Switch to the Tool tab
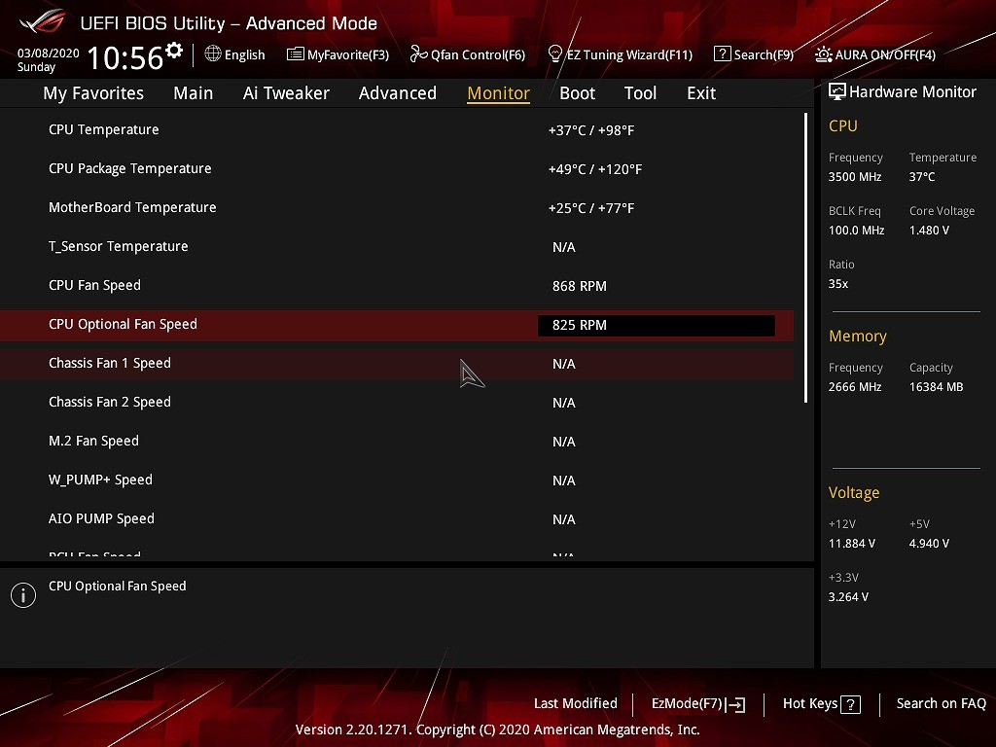The width and height of the screenshot is (996, 747). (x=640, y=93)
